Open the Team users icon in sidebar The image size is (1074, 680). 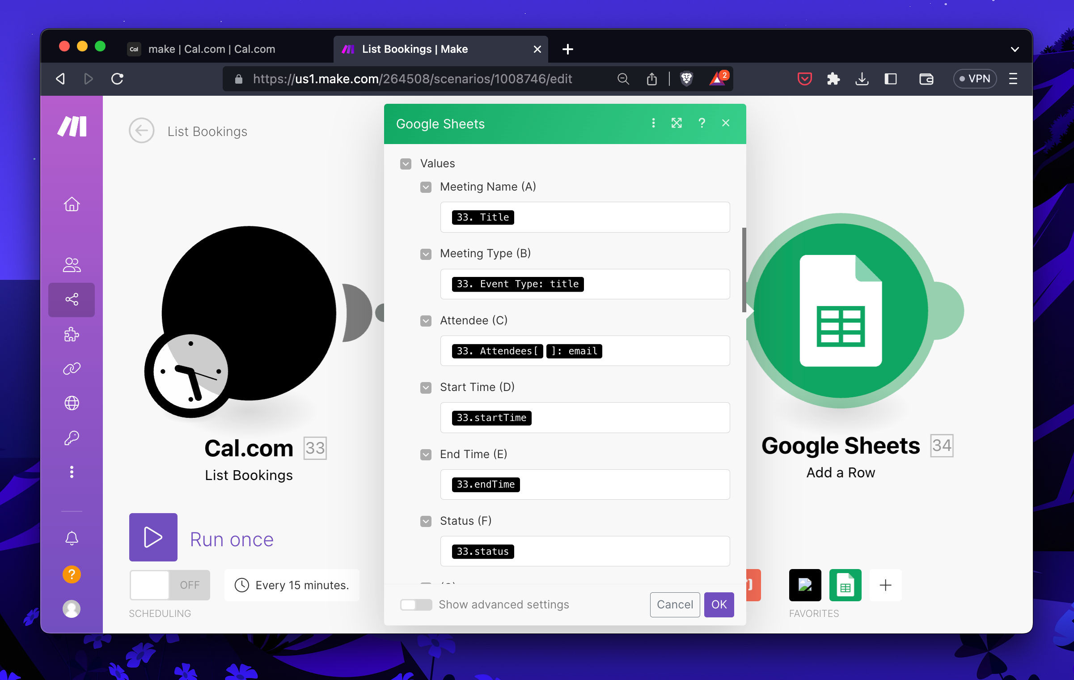click(72, 264)
